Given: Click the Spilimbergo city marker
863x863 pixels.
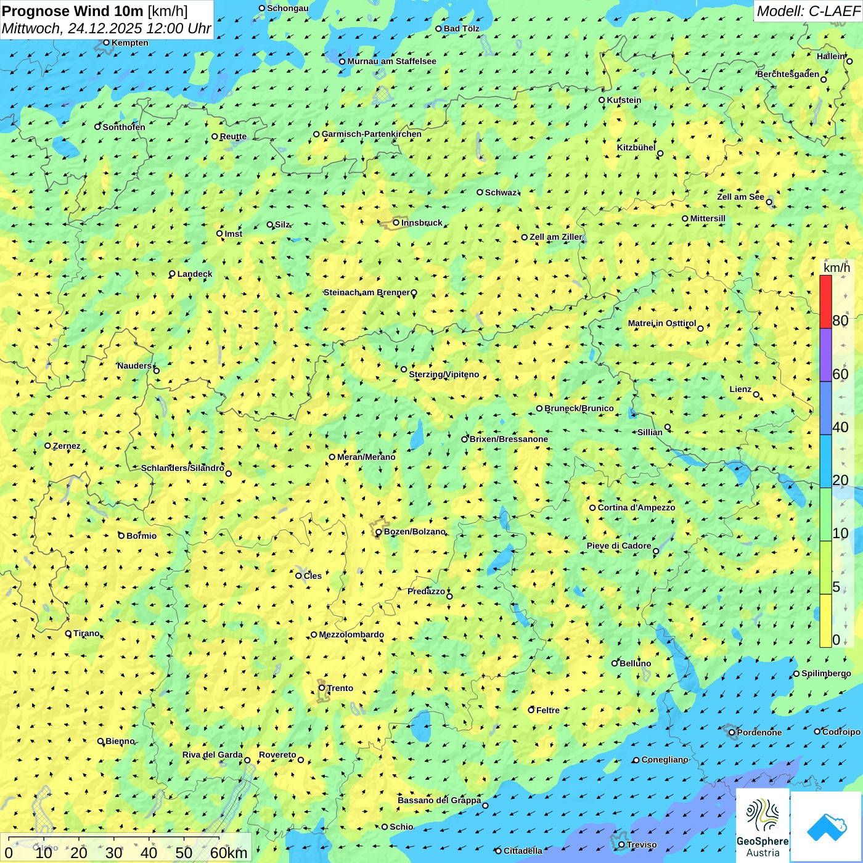Looking at the screenshot, I should pos(796,674).
